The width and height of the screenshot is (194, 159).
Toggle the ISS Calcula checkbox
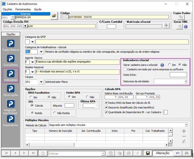pos(32,106)
